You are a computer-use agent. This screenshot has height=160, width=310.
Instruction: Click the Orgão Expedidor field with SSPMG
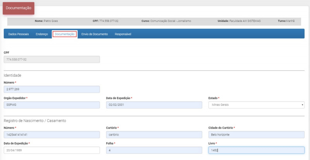pyautogui.click(x=52, y=105)
